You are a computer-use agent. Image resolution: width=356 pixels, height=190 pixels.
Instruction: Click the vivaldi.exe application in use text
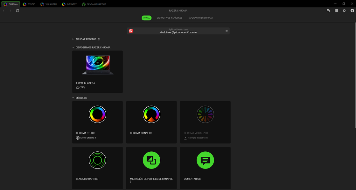point(178,32)
